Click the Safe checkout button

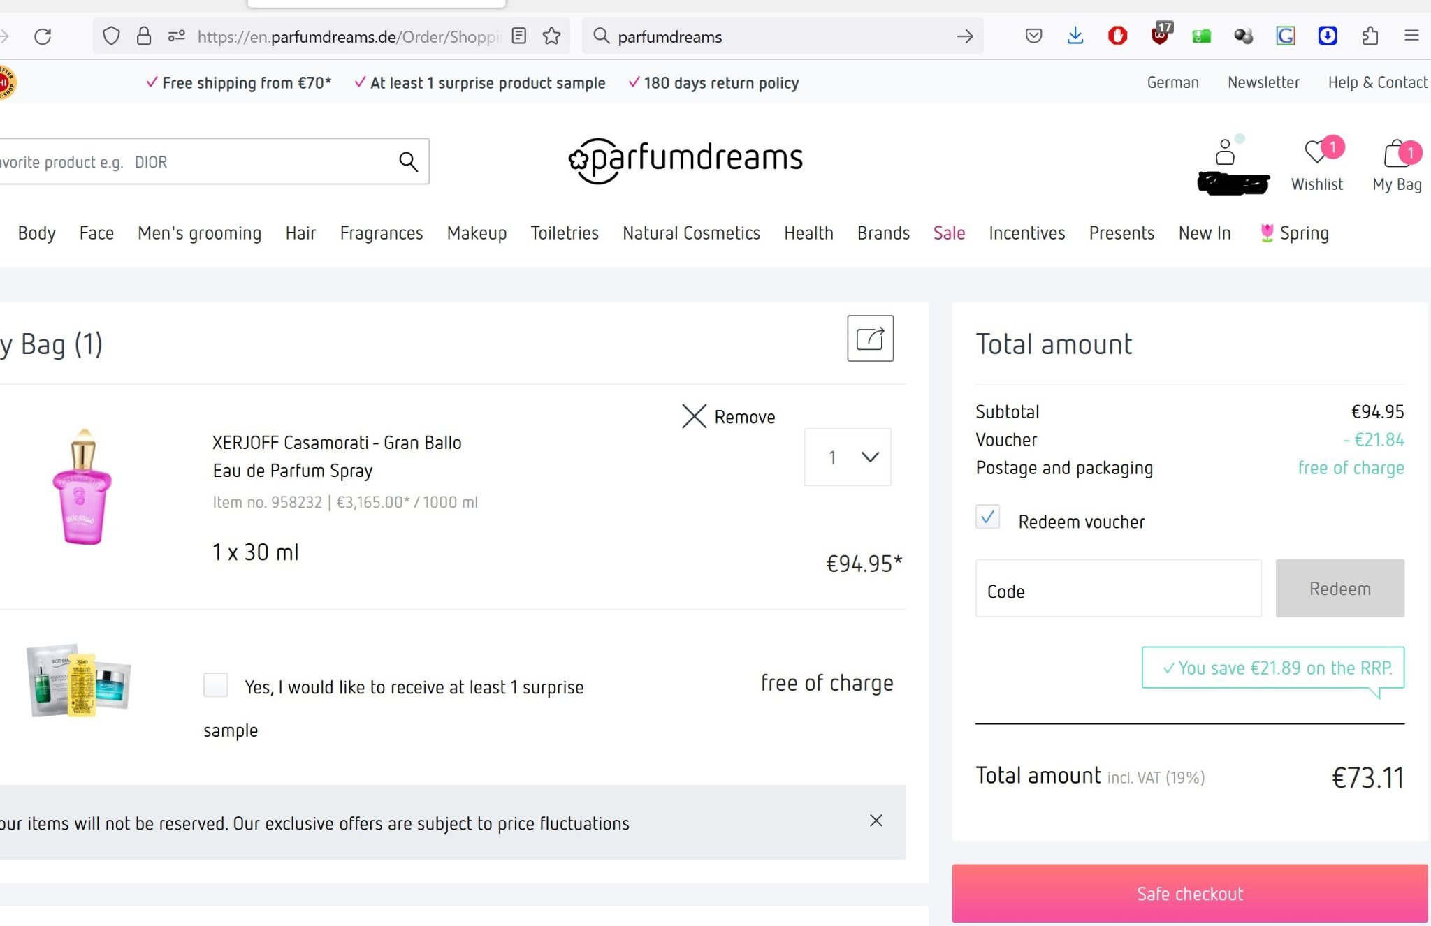(1189, 894)
